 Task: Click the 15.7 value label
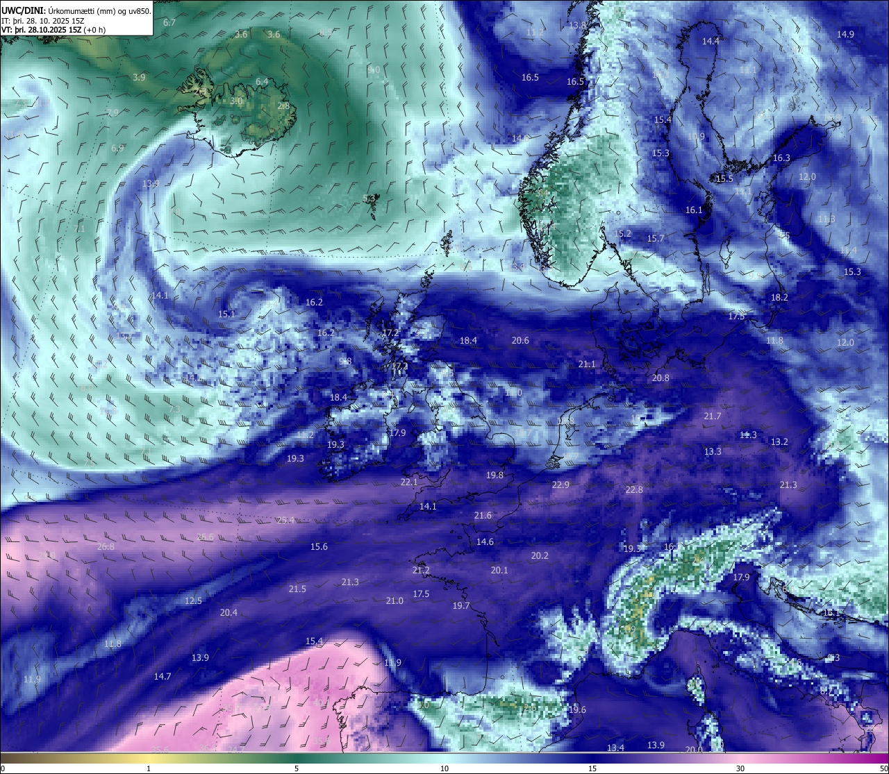656,239
